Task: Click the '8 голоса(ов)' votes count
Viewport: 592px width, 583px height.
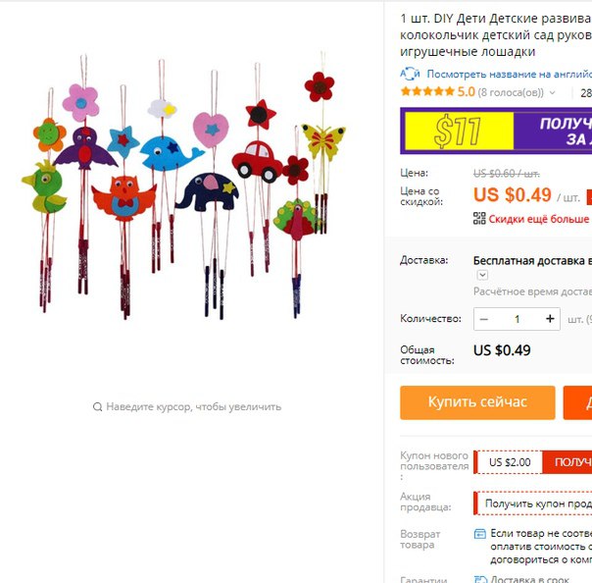Action: (511, 92)
